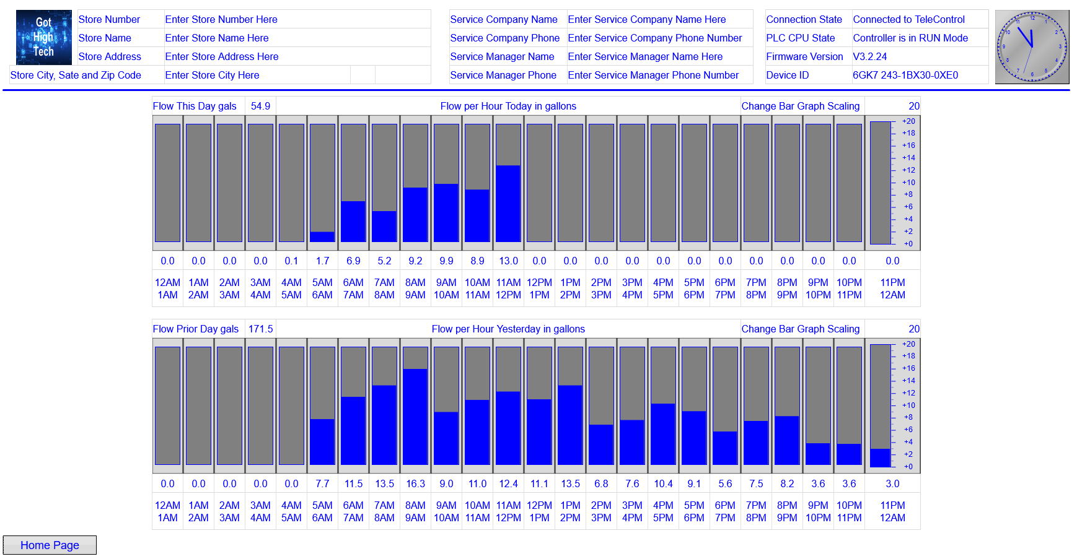The image size is (1077, 559).
Task: Click the PLC CPU State label
Action: pos(800,38)
